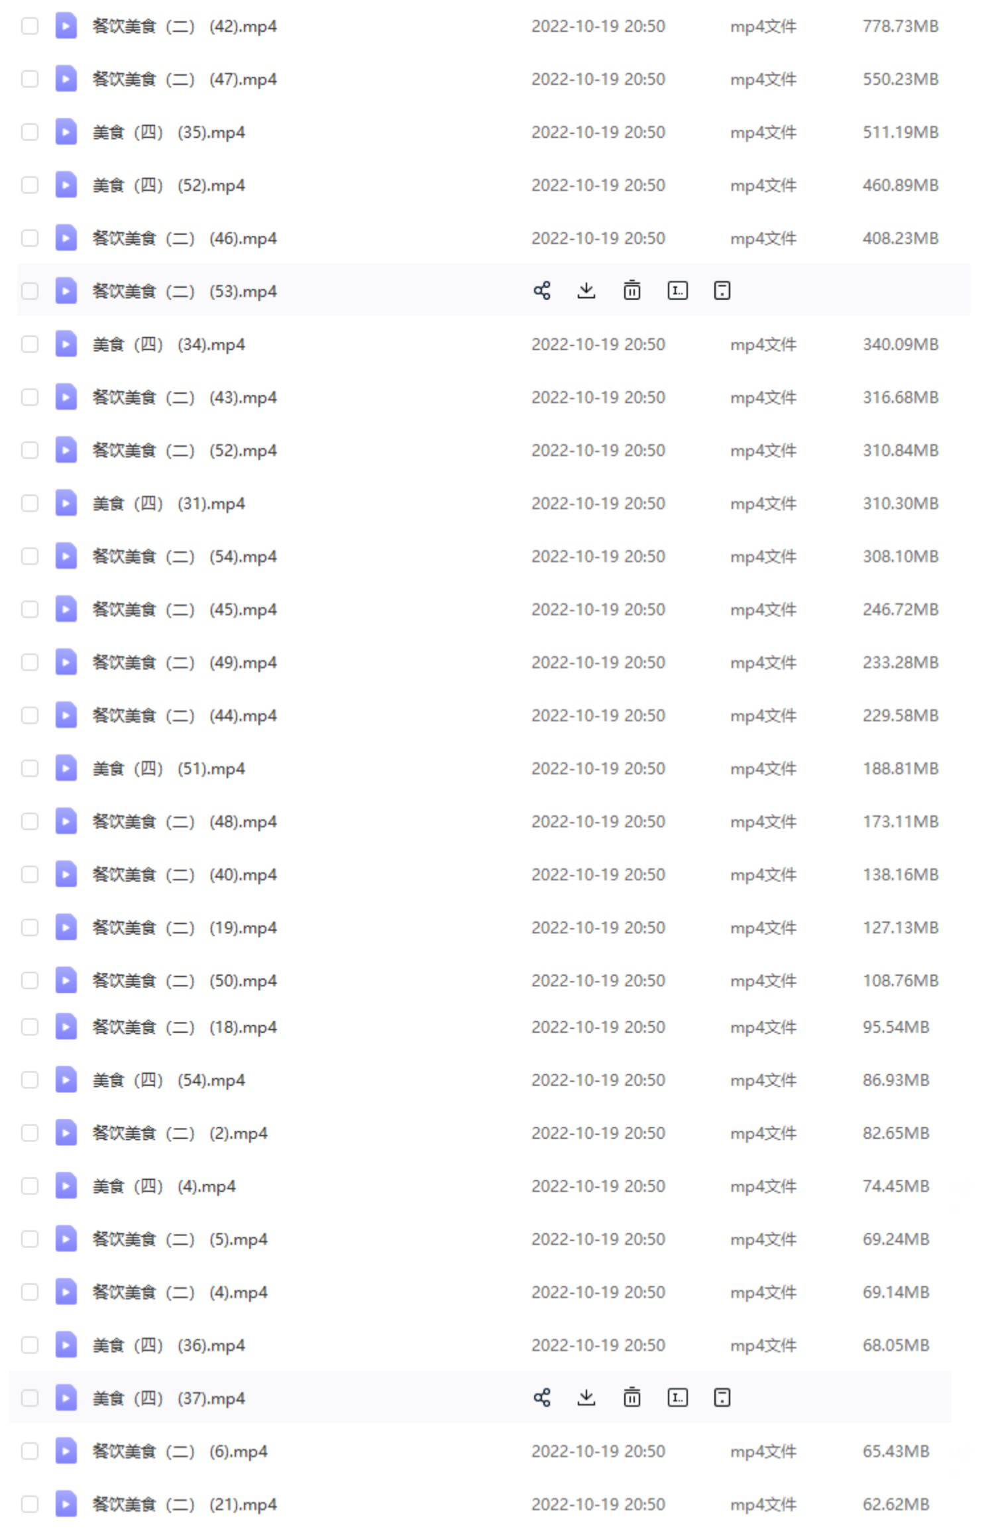The width and height of the screenshot is (994, 1539).
Task: Click video file icon of 餐饮美食（二）(42).mp4
Action: tap(66, 26)
